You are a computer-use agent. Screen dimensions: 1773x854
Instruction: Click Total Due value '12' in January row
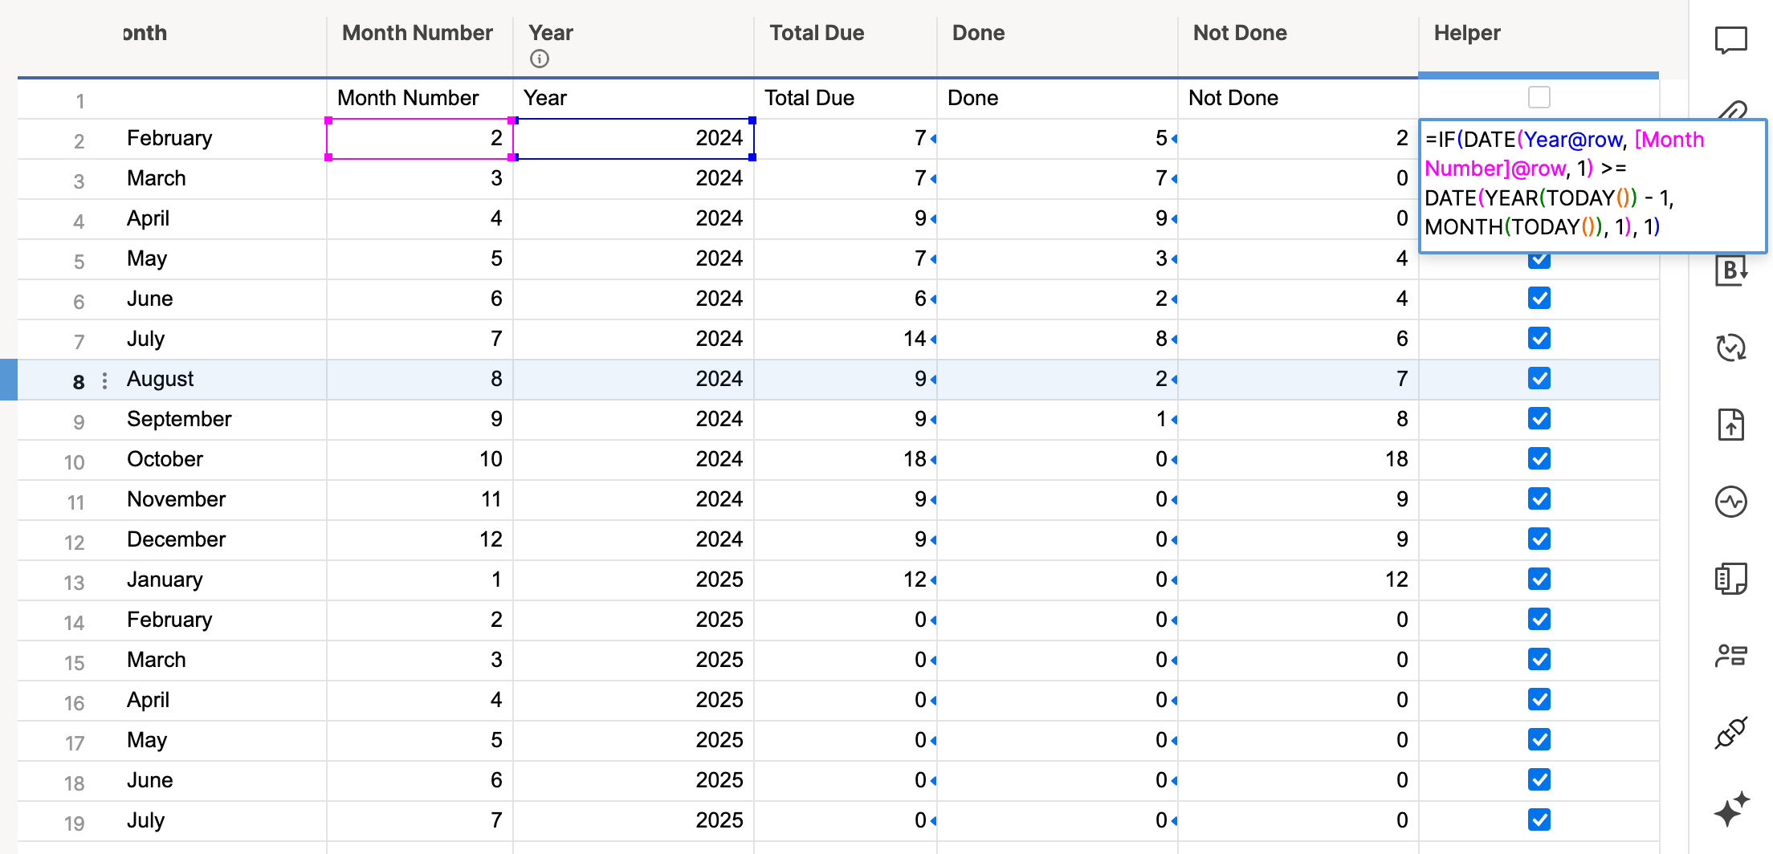(x=915, y=579)
